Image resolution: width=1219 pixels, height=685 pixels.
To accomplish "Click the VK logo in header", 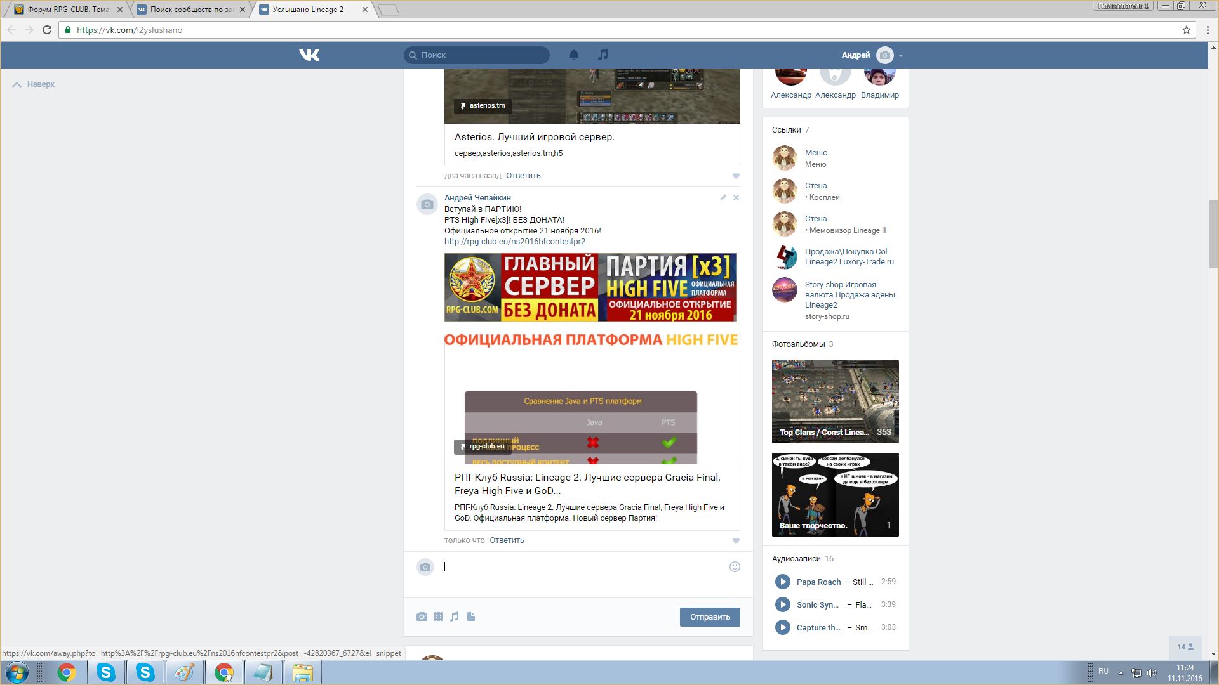I will click(x=309, y=55).
